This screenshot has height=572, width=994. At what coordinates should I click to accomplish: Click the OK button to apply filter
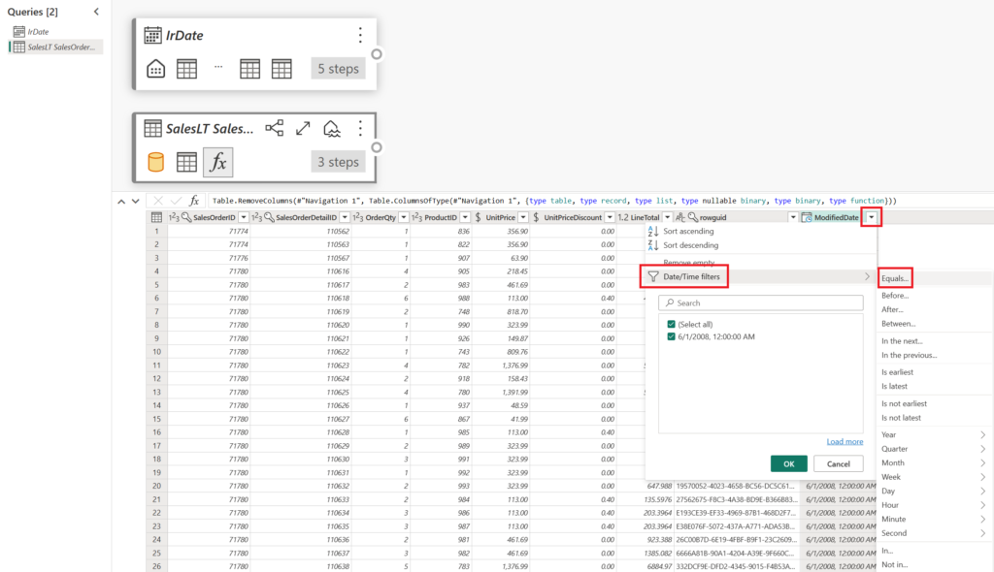(788, 463)
